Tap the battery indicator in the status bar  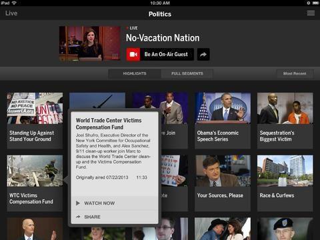click(x=315, y=3)
